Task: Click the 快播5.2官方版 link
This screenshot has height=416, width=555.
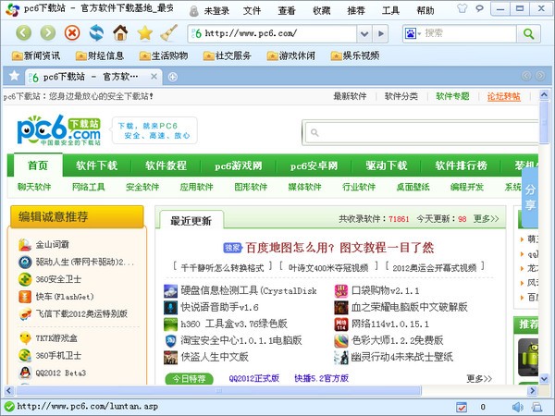Action: [321, 378]
